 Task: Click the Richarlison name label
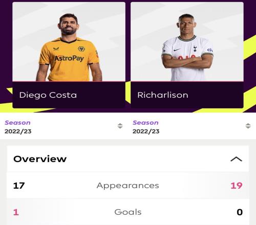163,95
